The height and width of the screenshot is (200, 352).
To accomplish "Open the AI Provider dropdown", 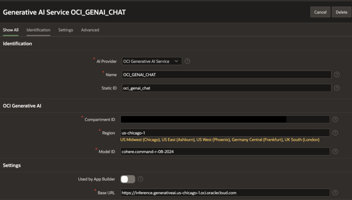I will click(x=152, y=61).
